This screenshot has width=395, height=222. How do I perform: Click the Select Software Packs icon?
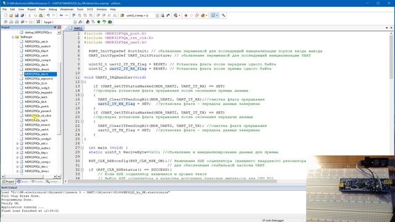click(104, 22)
